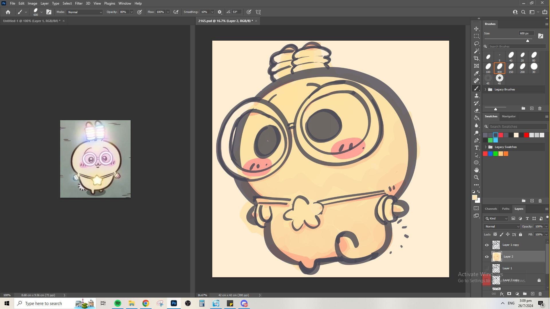Select the Move tool
The height and width of the screenshot is (309, 550).
pos(476,29)
